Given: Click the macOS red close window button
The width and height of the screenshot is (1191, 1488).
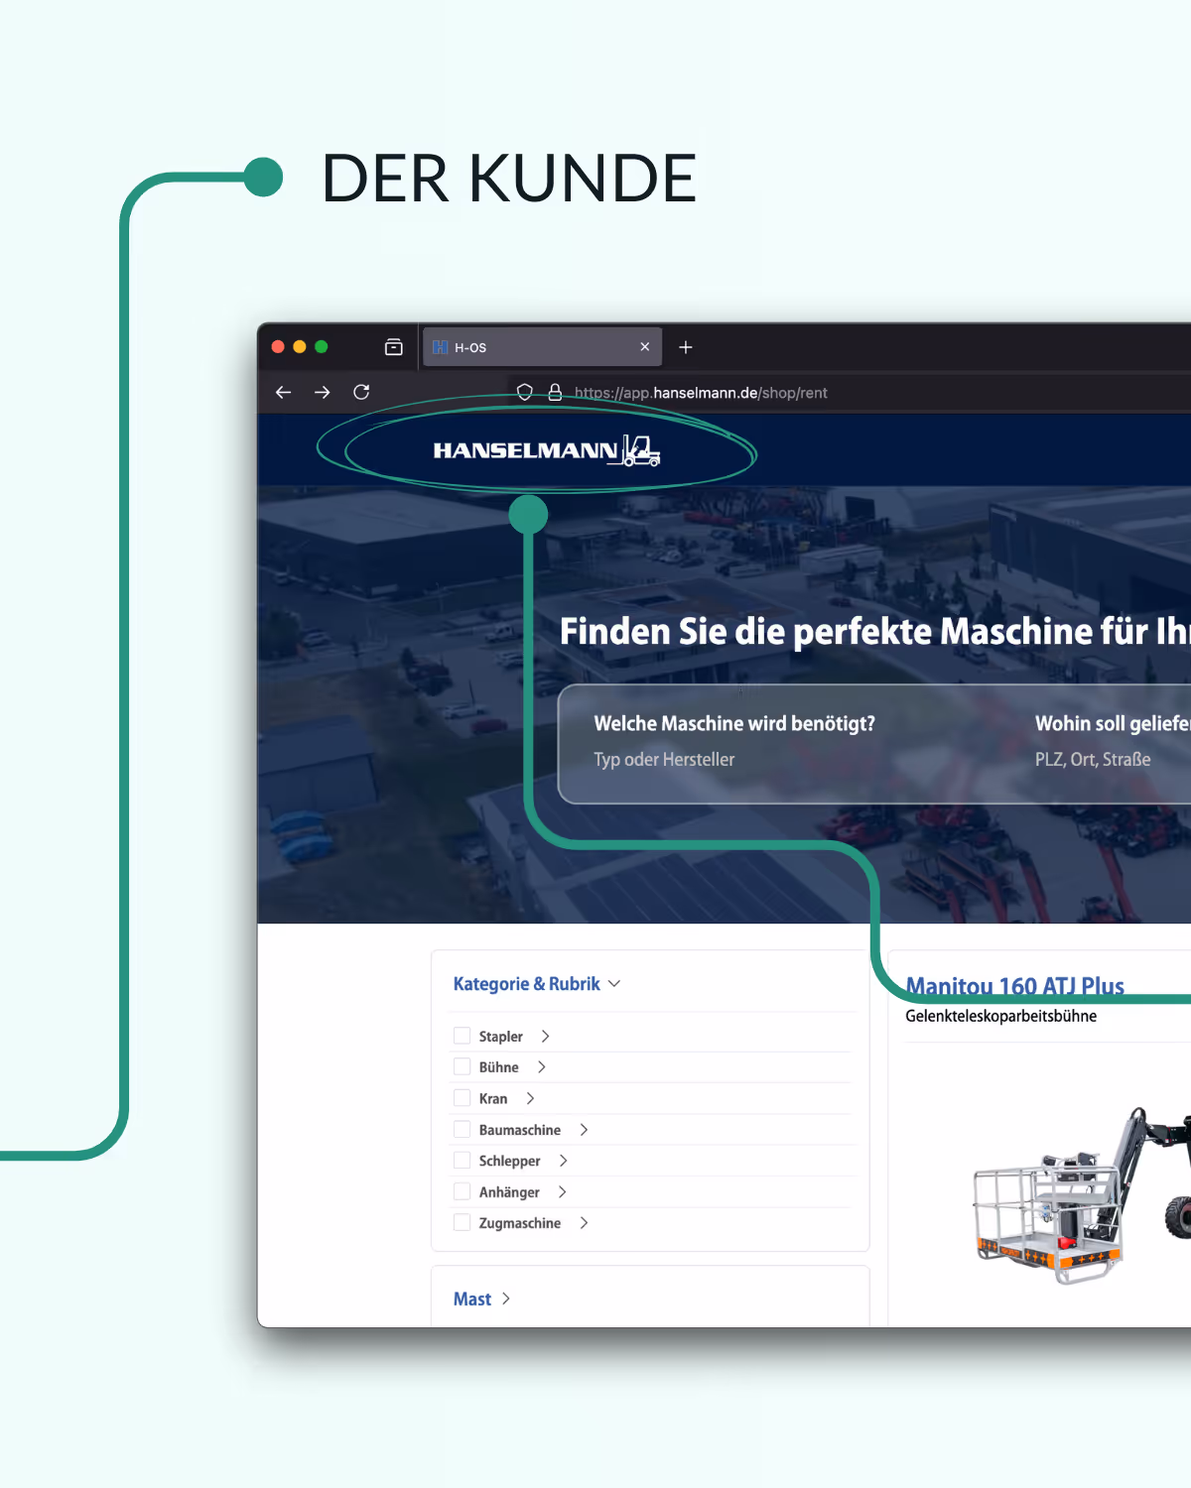Looking at the screenshot, I should pos(278,346).
